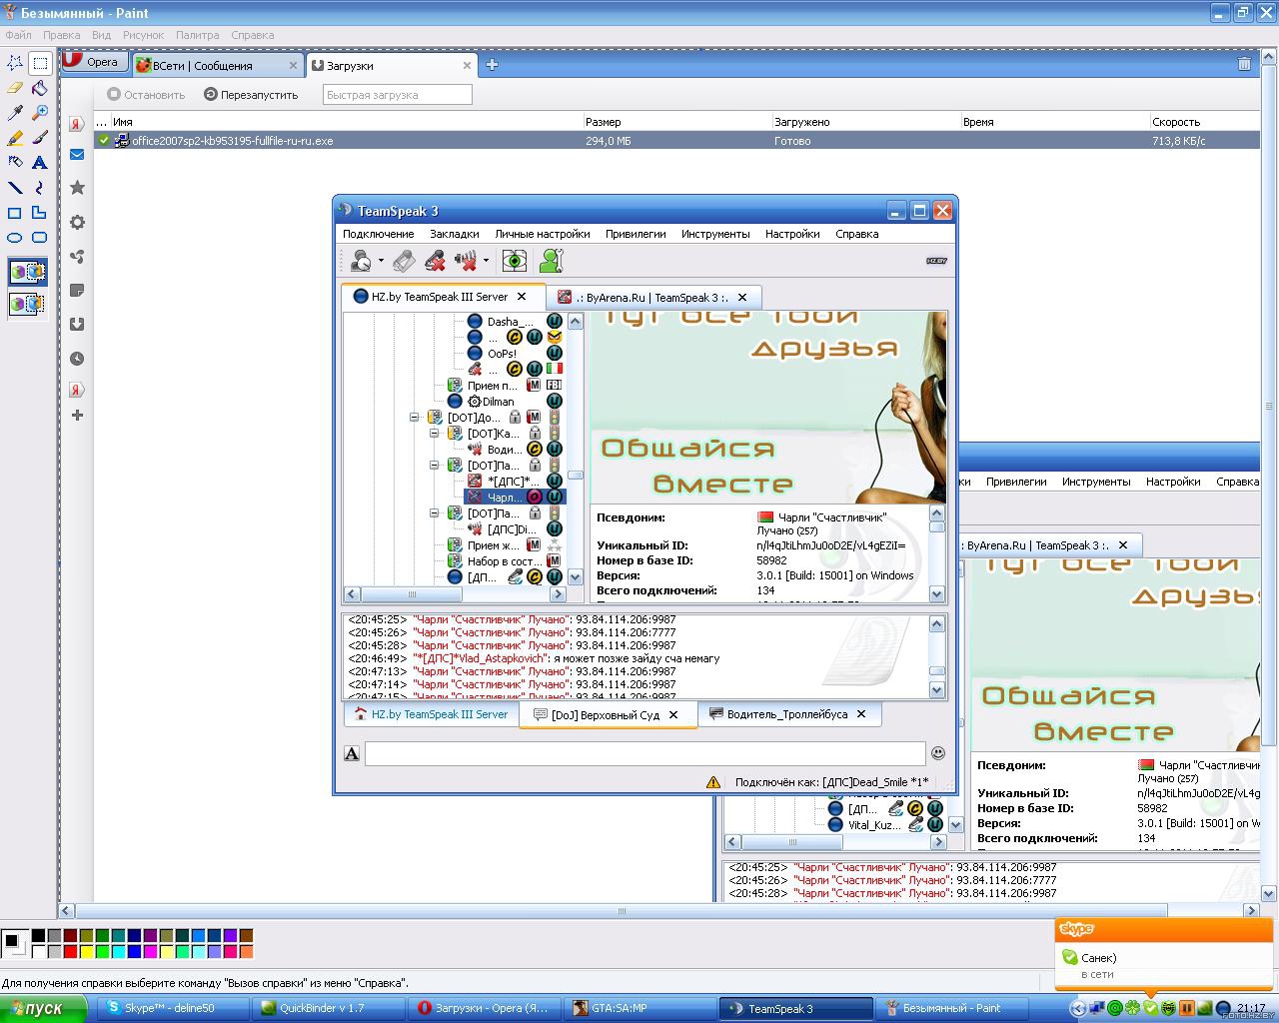1279x1023 pixels.
Task: Choose the Pencil tool in Paint
Action: point(15,138)
